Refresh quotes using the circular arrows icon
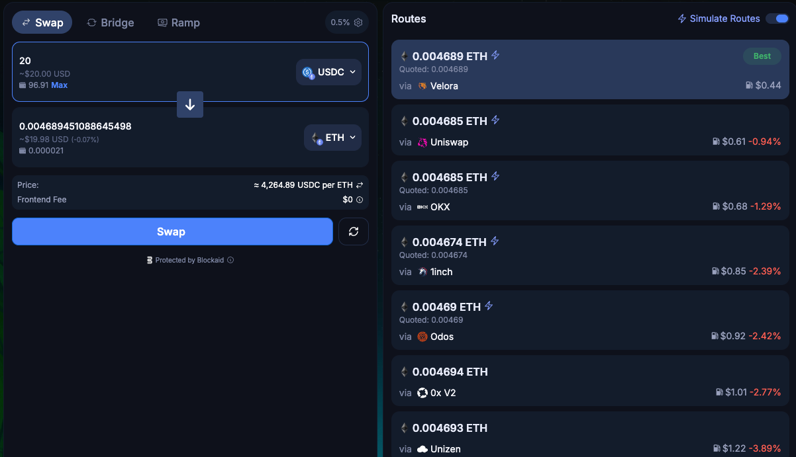The height and width of the screenshot is (457, 796). [x=353, y=231]
